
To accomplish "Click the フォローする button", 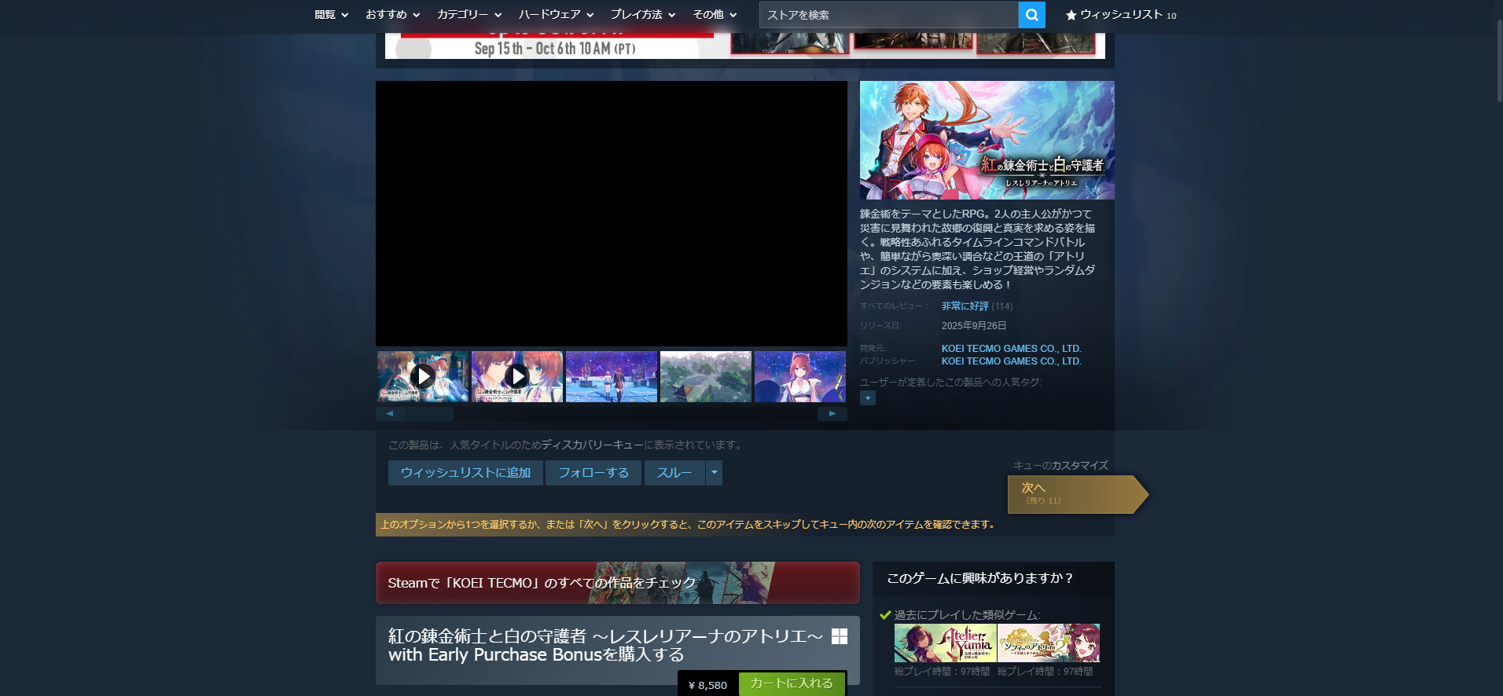I will (593, 473).
